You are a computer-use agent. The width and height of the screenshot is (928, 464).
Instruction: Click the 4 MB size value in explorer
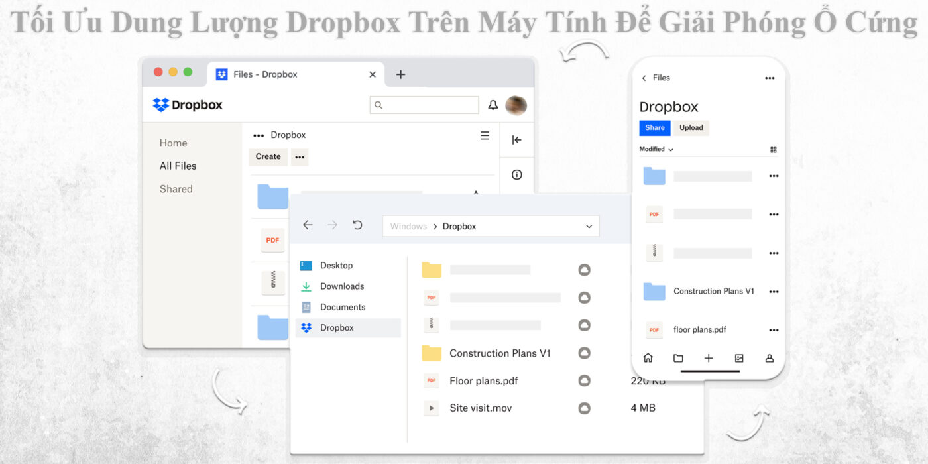pos(643,408)
